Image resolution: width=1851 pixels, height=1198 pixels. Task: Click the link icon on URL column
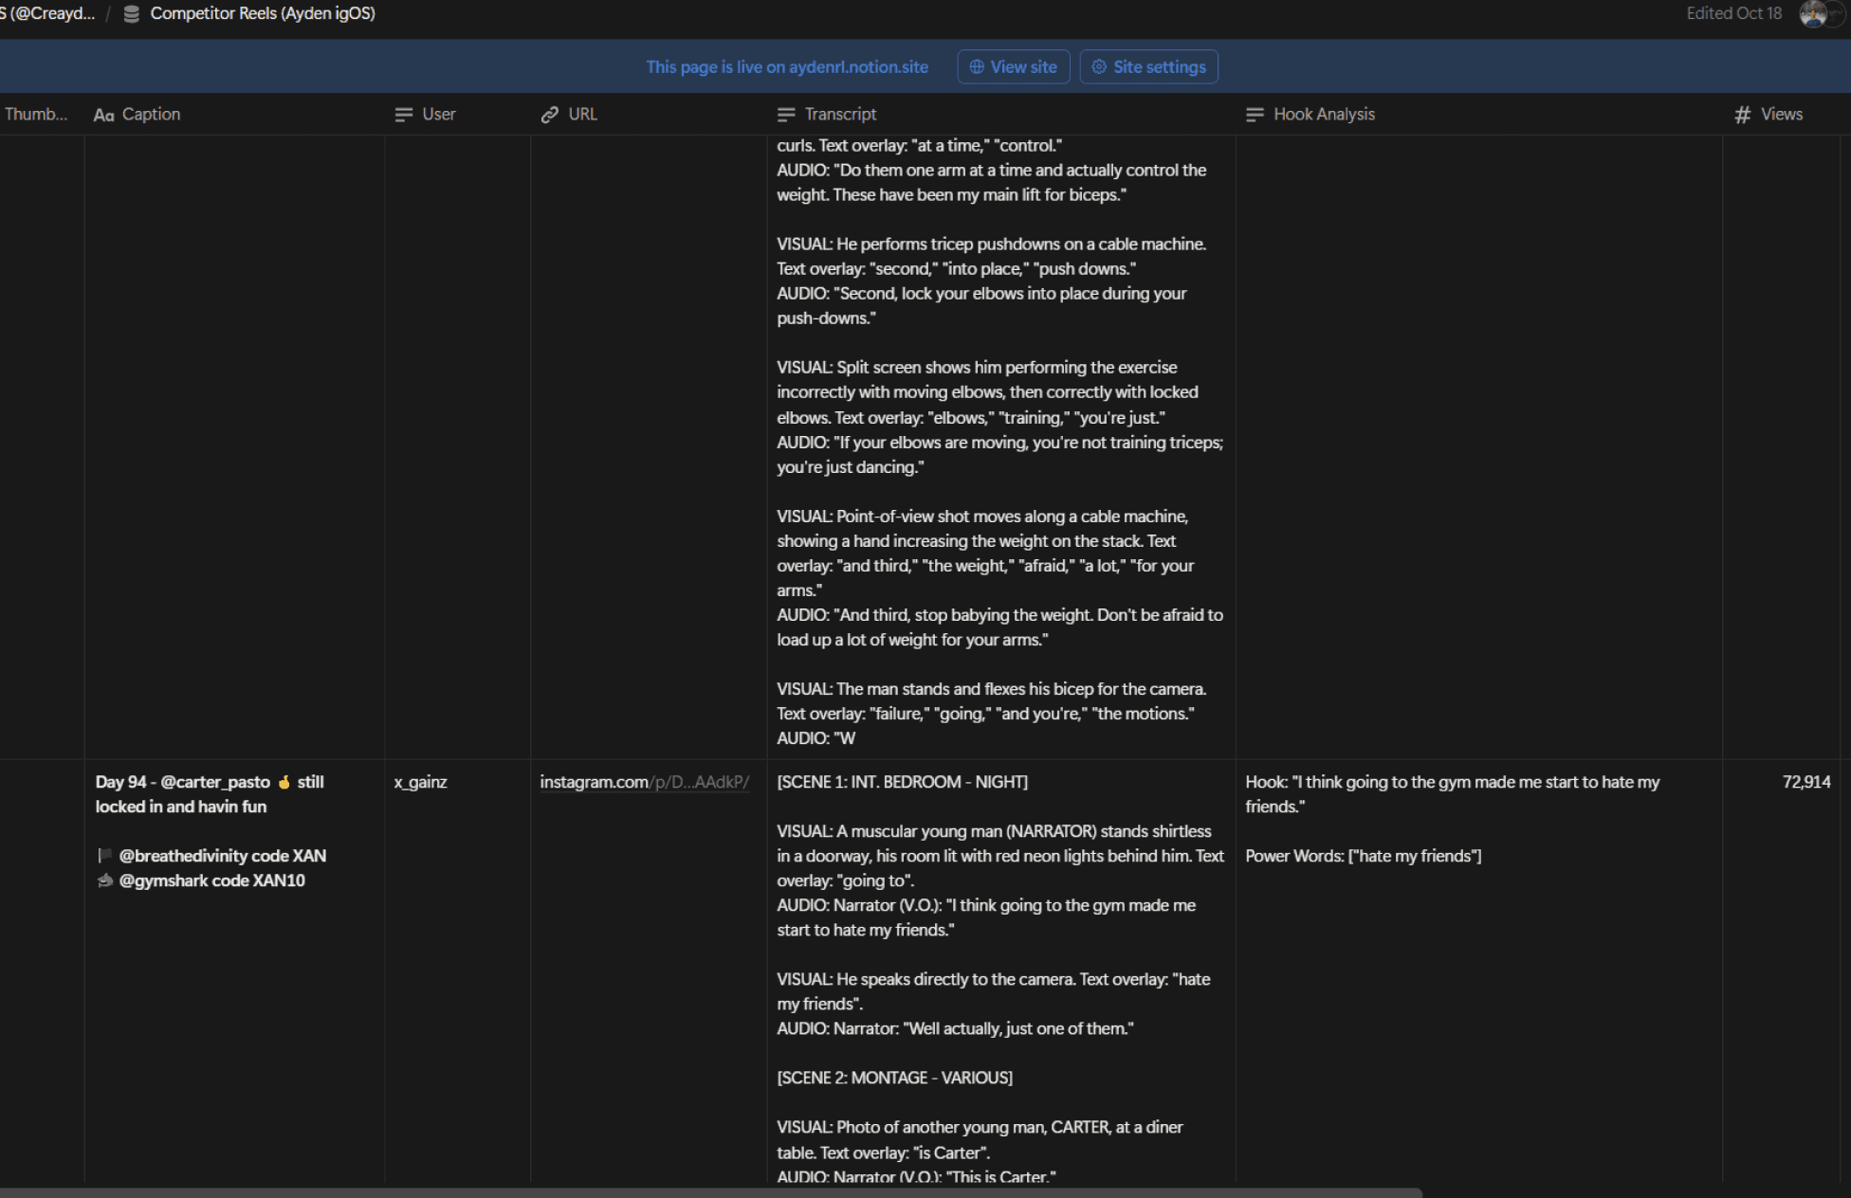pyautogui.click(x=549, y=115)
